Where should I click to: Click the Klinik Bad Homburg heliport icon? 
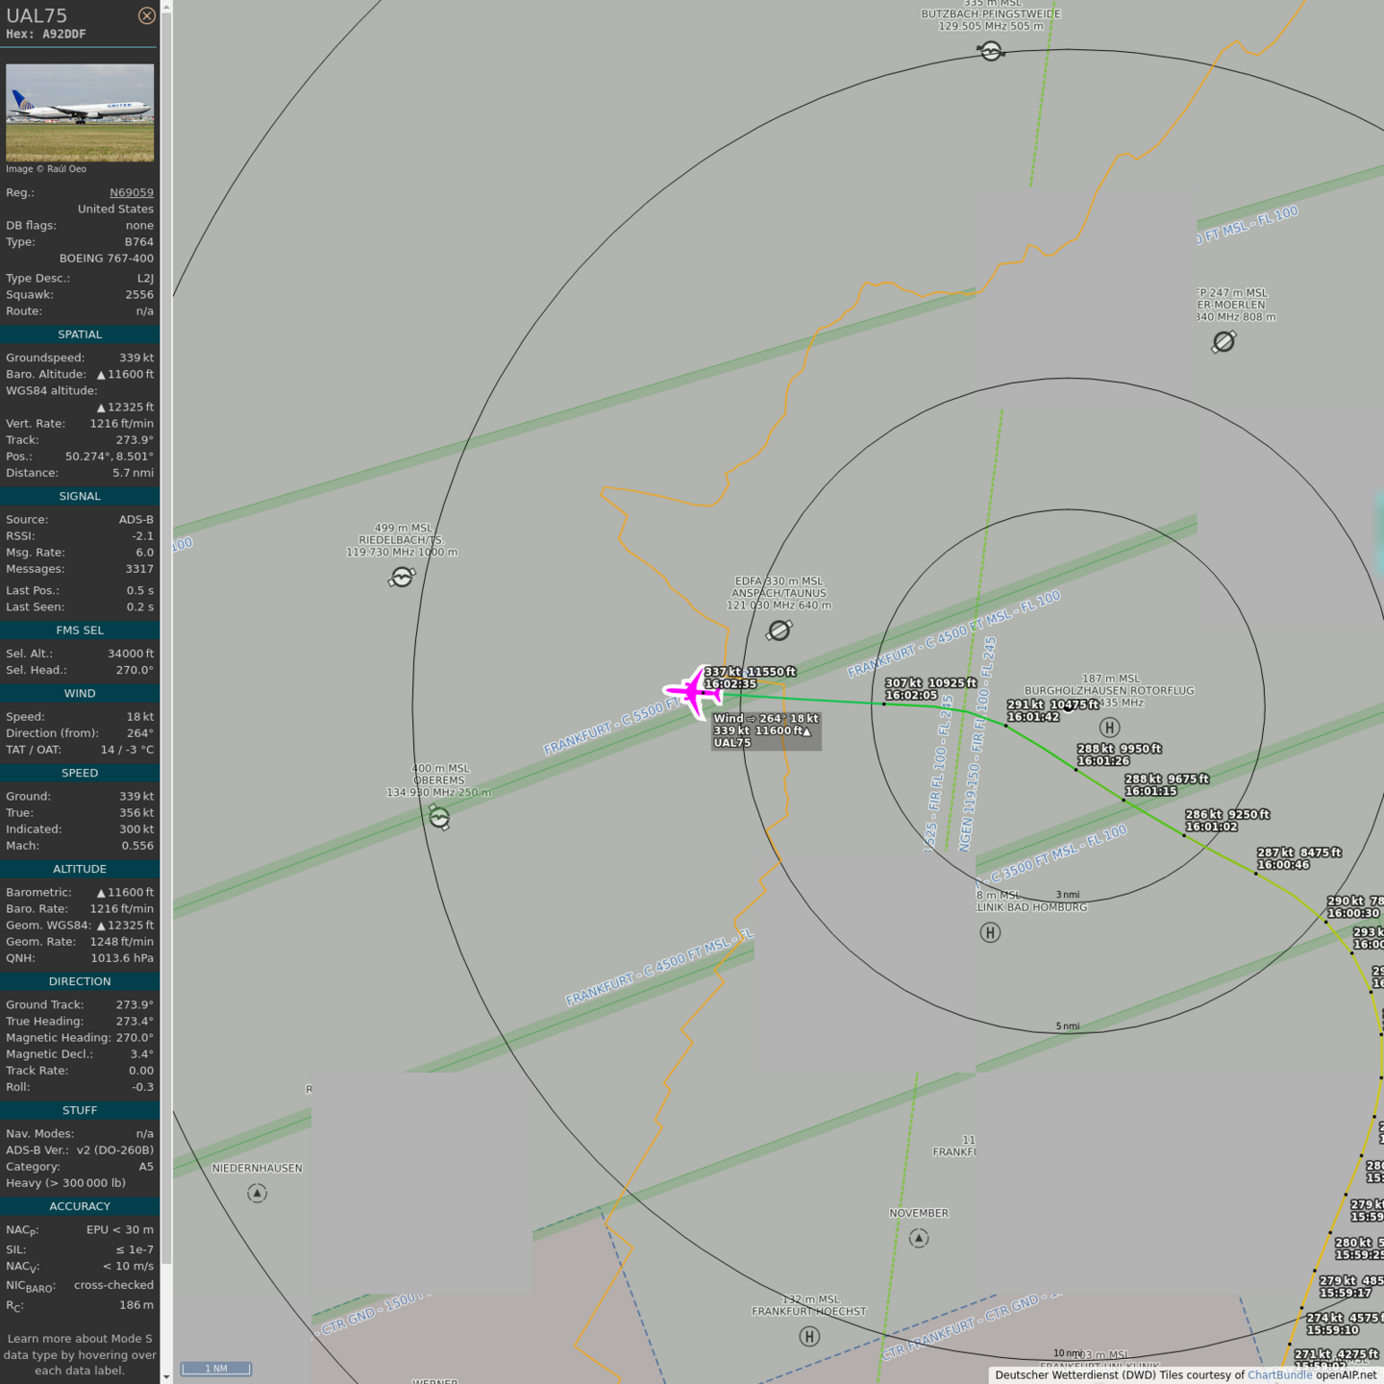click(x=990, y=932)
